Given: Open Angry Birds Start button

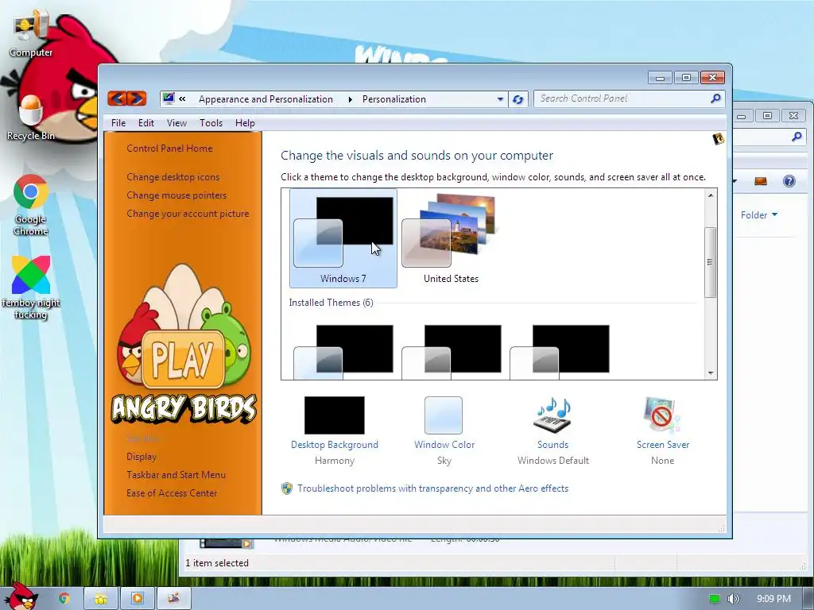Looking at the screenshot, I should click(x=21, y=596).
